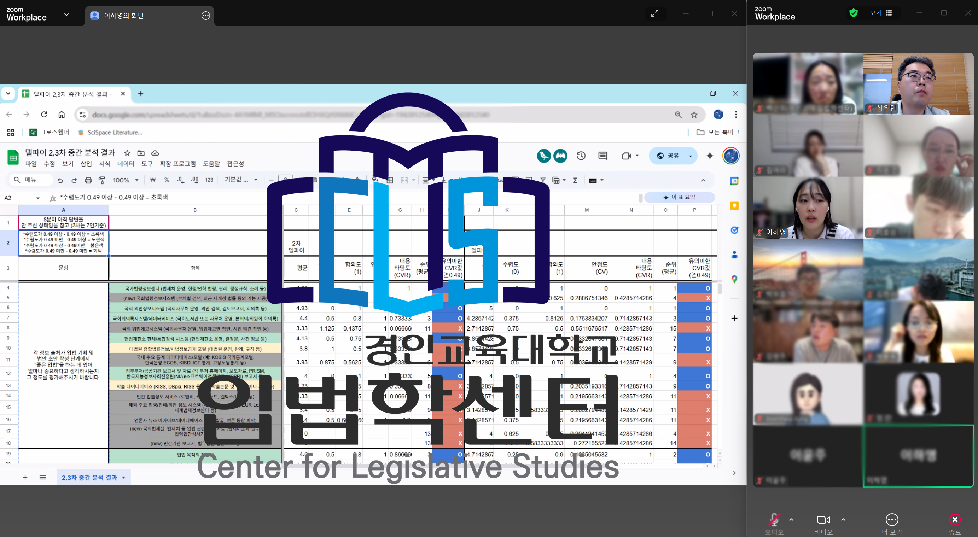Open the 파일 menu
Viewport: 978px width, 537px height.
(x=31, y=164)
